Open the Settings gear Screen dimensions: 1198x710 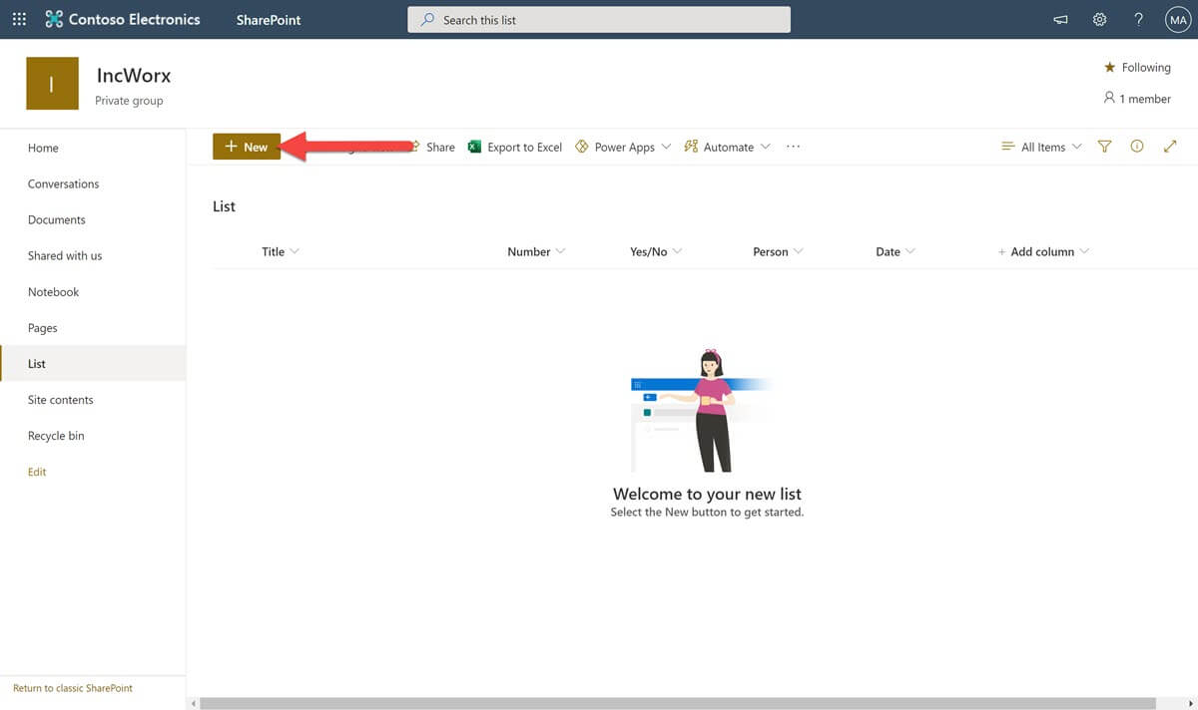(x=1099, y=19)
